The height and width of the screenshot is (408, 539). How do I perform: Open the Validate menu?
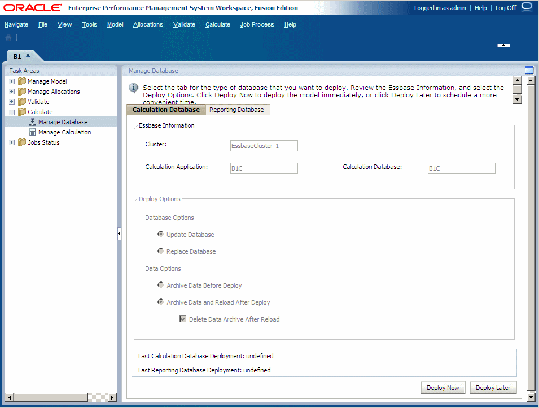(184, 24)
